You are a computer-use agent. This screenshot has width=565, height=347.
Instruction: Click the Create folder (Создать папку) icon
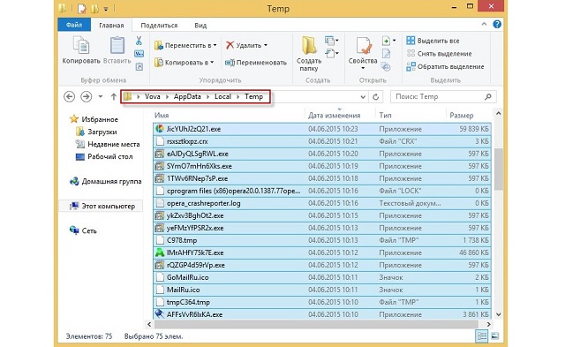(309, 46)
